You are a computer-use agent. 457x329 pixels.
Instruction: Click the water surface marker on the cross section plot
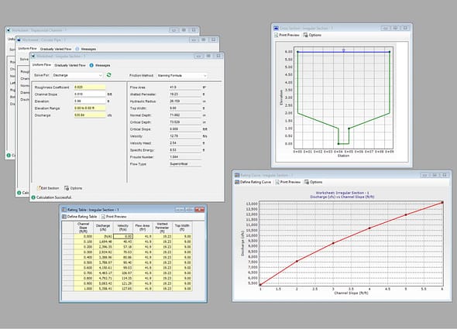pyautogui.click(x=344, y=50)
